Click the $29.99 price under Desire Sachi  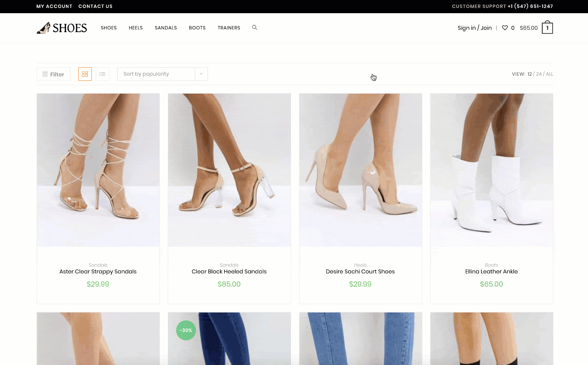pos(360,284)
